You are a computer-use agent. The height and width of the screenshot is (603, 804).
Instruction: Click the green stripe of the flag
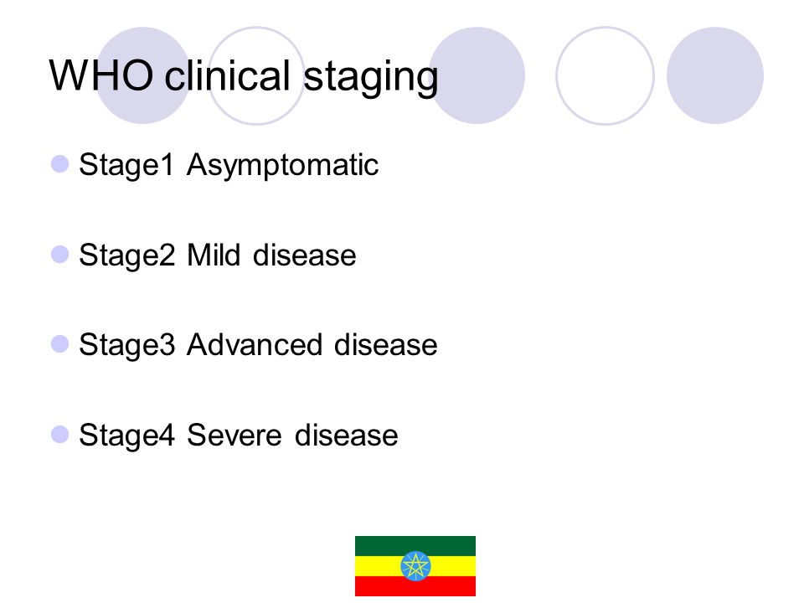pyautogui.click(x=415, y=546)
